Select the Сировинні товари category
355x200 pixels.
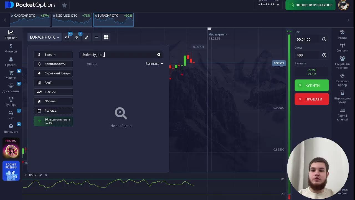pyautogui.click(x=53, y=73)
